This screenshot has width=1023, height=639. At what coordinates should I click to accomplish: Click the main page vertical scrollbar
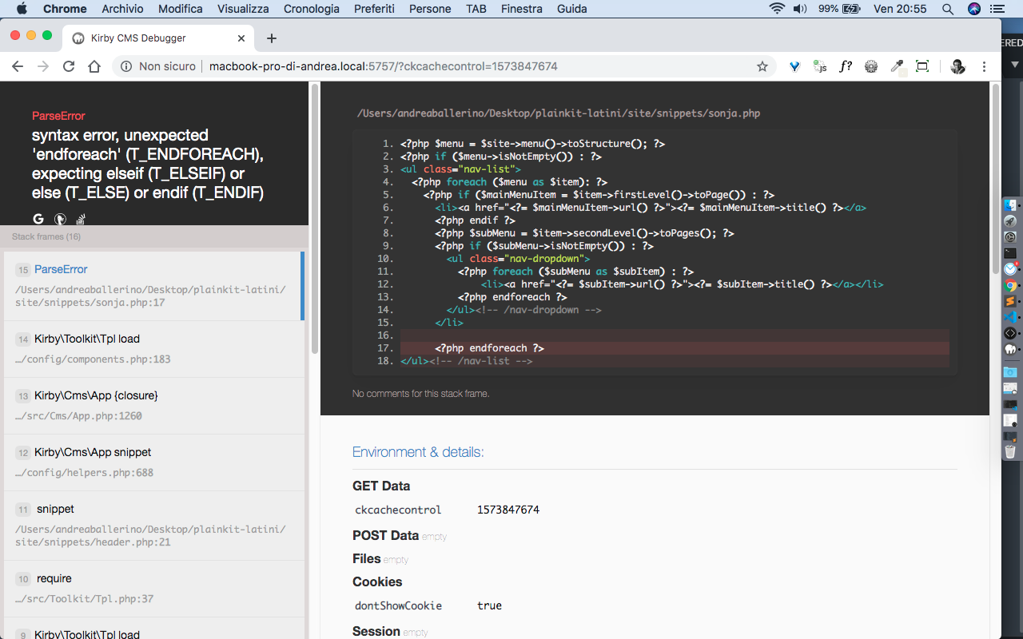point(995,178)
